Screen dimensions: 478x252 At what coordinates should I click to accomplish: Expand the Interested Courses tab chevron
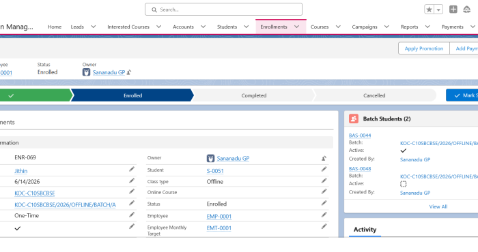[x=159, y=27]
